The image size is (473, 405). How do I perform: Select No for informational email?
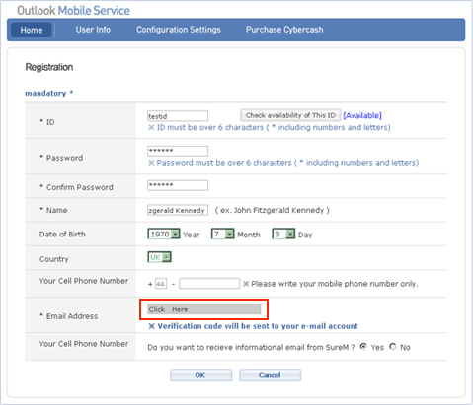393,347
